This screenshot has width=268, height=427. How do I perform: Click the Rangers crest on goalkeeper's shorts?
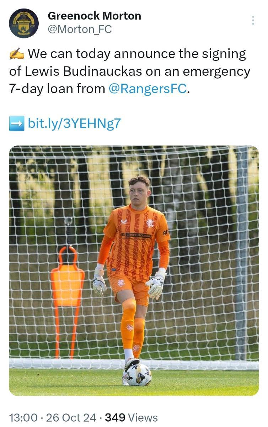click(121, 283)
